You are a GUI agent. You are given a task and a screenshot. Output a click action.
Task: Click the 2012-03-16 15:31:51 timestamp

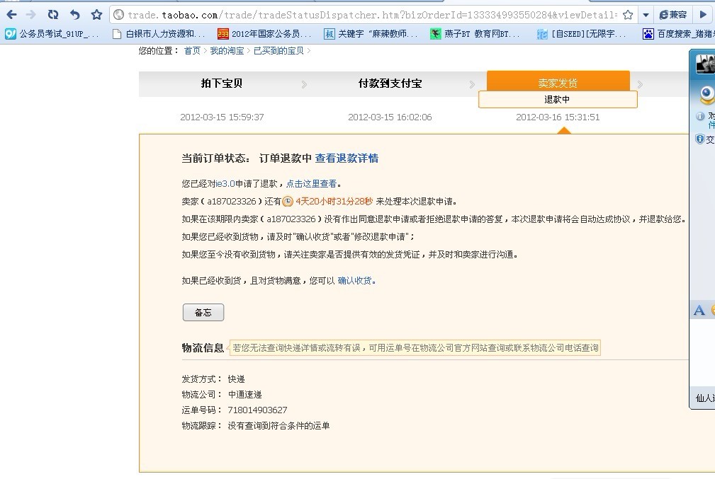(x=558, y=117)
